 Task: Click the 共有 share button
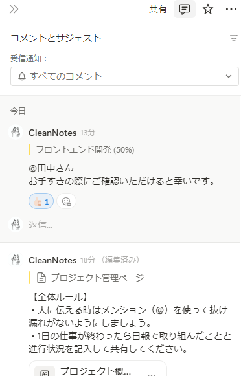coord(157,9)
